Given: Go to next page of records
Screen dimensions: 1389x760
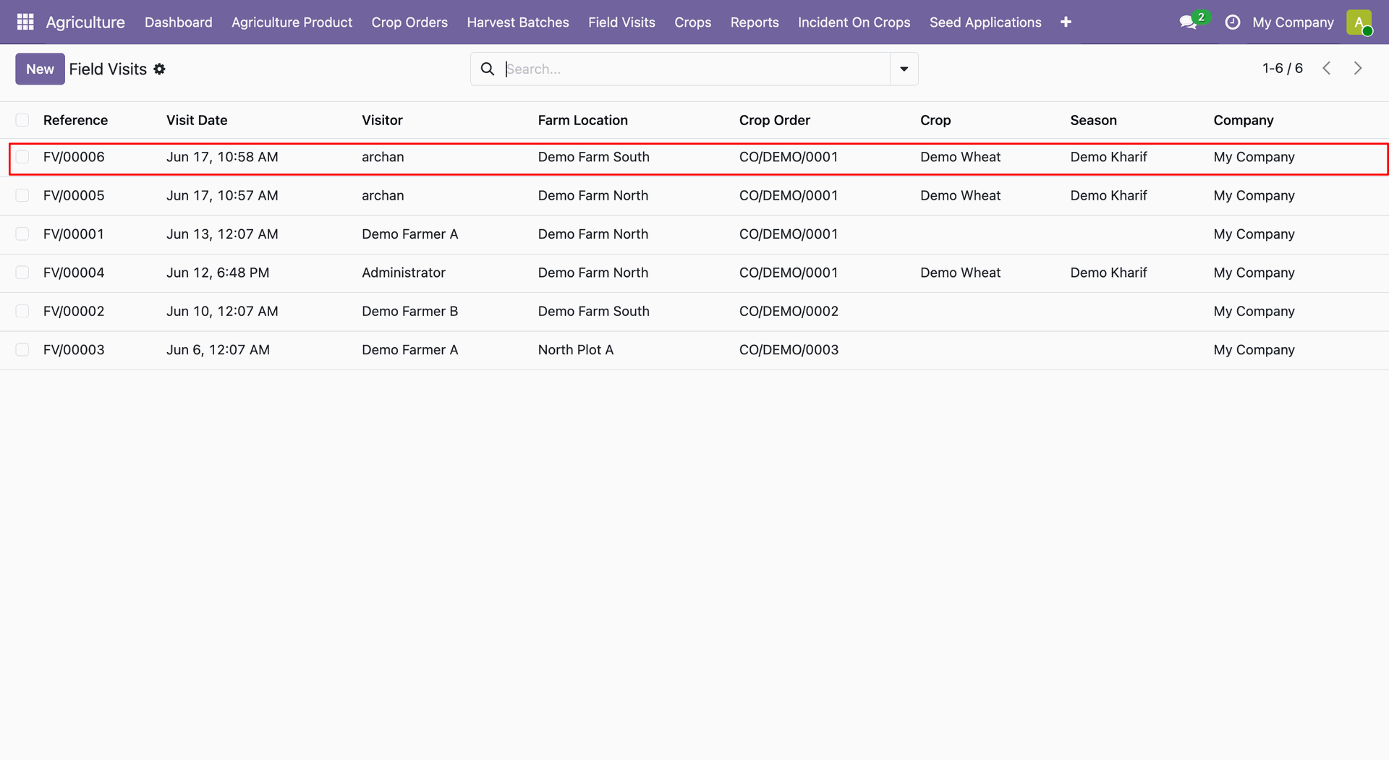Looking at the screenshot, I should (1358, 68).
